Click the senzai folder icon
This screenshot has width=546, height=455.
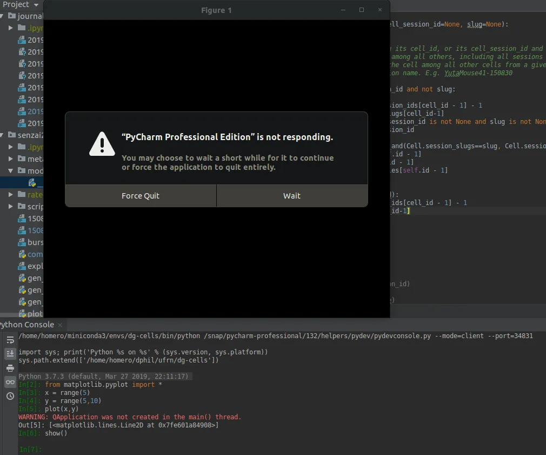click(x=12, y=135)
